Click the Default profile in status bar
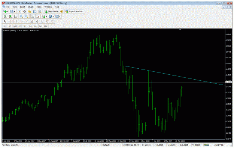The image size is (234, 148). [x=106, y=145]
